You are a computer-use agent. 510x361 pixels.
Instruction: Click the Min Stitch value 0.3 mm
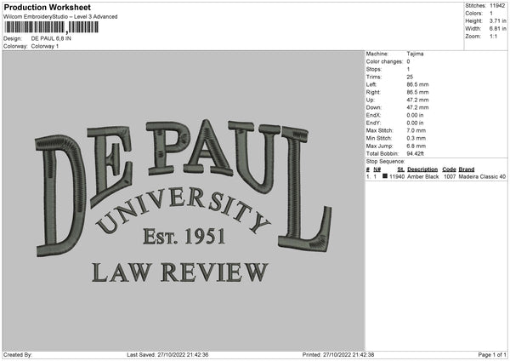click(416, 138)
